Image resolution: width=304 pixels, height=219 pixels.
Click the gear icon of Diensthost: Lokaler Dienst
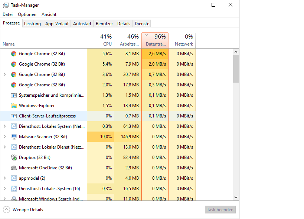pyautogui.click(x=14, y=147)
